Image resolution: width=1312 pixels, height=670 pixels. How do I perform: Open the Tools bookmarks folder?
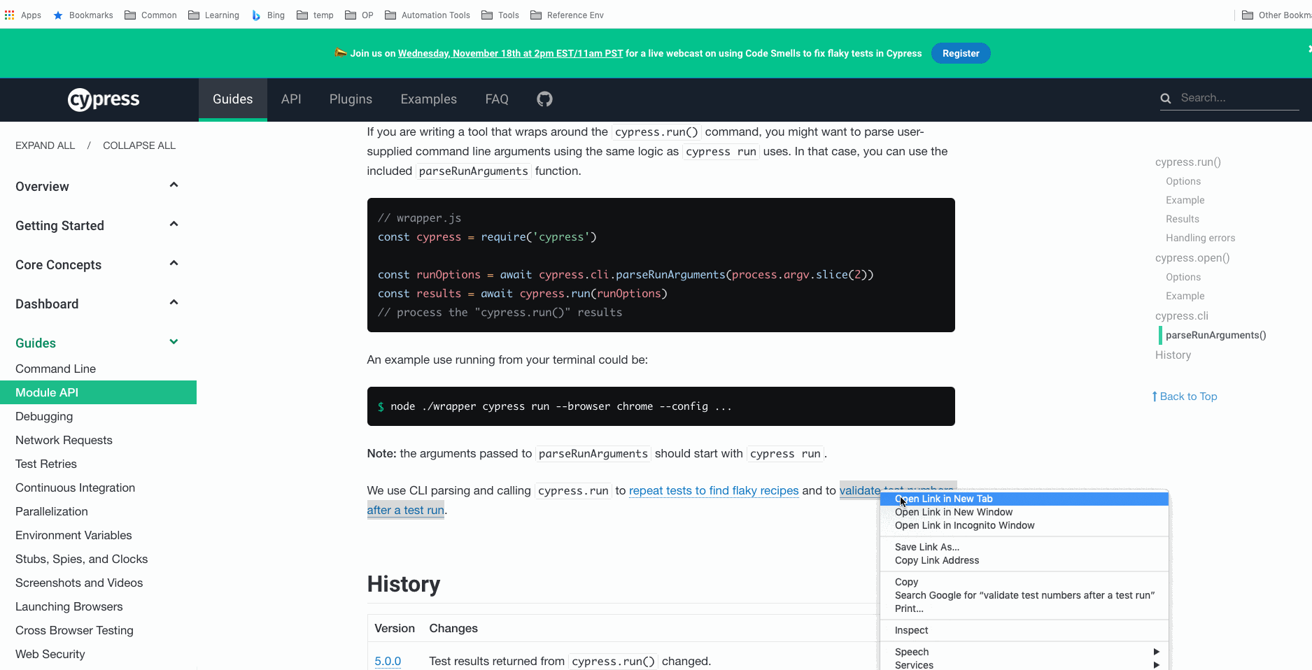500,15
